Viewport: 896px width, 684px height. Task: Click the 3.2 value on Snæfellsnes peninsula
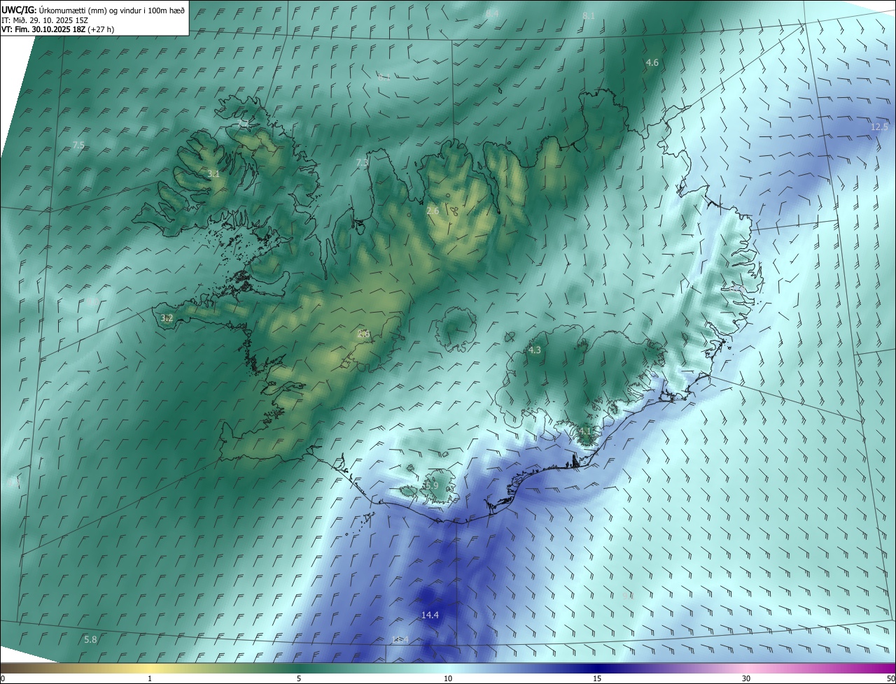pos(167,318)
